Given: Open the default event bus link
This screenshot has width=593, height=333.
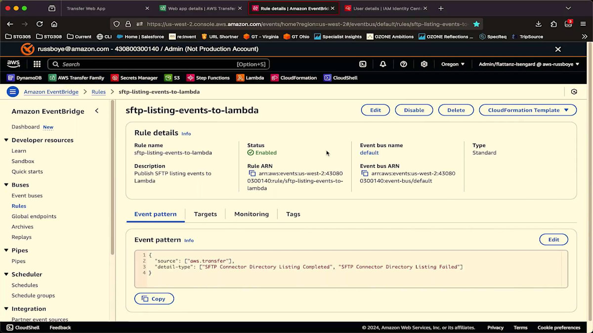Looking at the screenshot, I should [369, 153].
